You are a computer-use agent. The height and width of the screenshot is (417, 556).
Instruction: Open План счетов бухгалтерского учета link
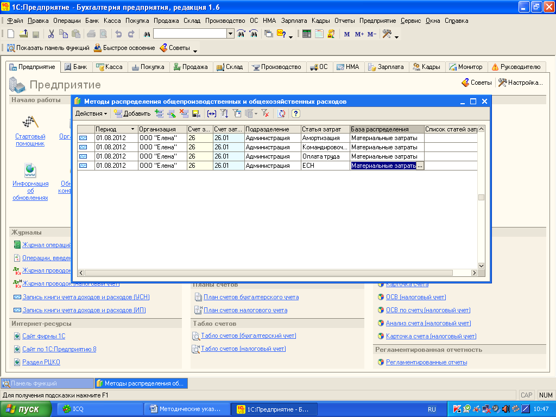pyautogui.click(x=251, y=297)
